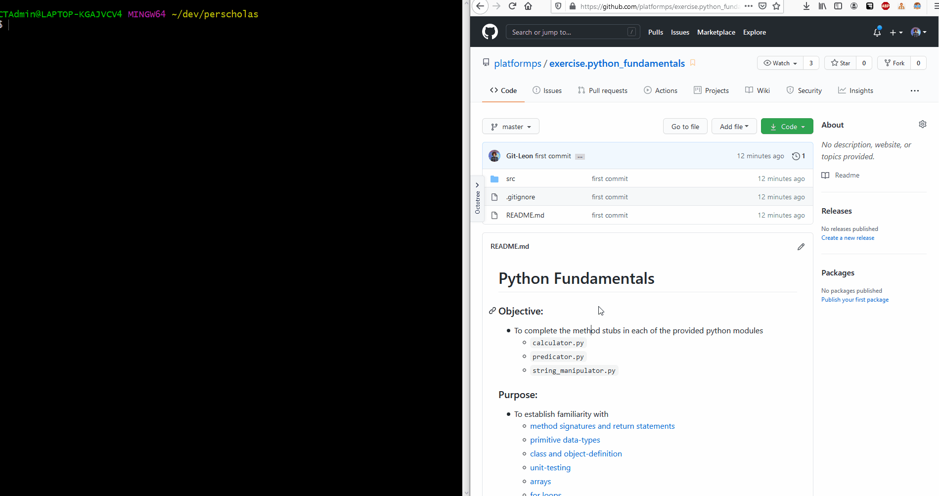Open primitive data-types link
Viewport: 939px width, 496px height.
[x=565, y=440]
